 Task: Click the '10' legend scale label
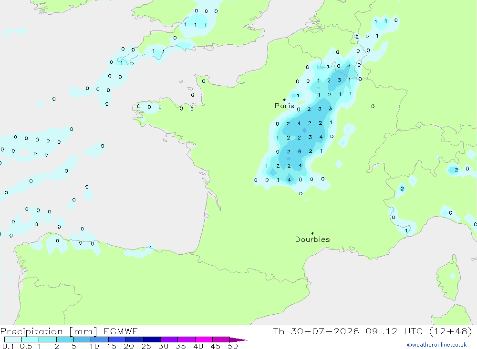[94, 346]
